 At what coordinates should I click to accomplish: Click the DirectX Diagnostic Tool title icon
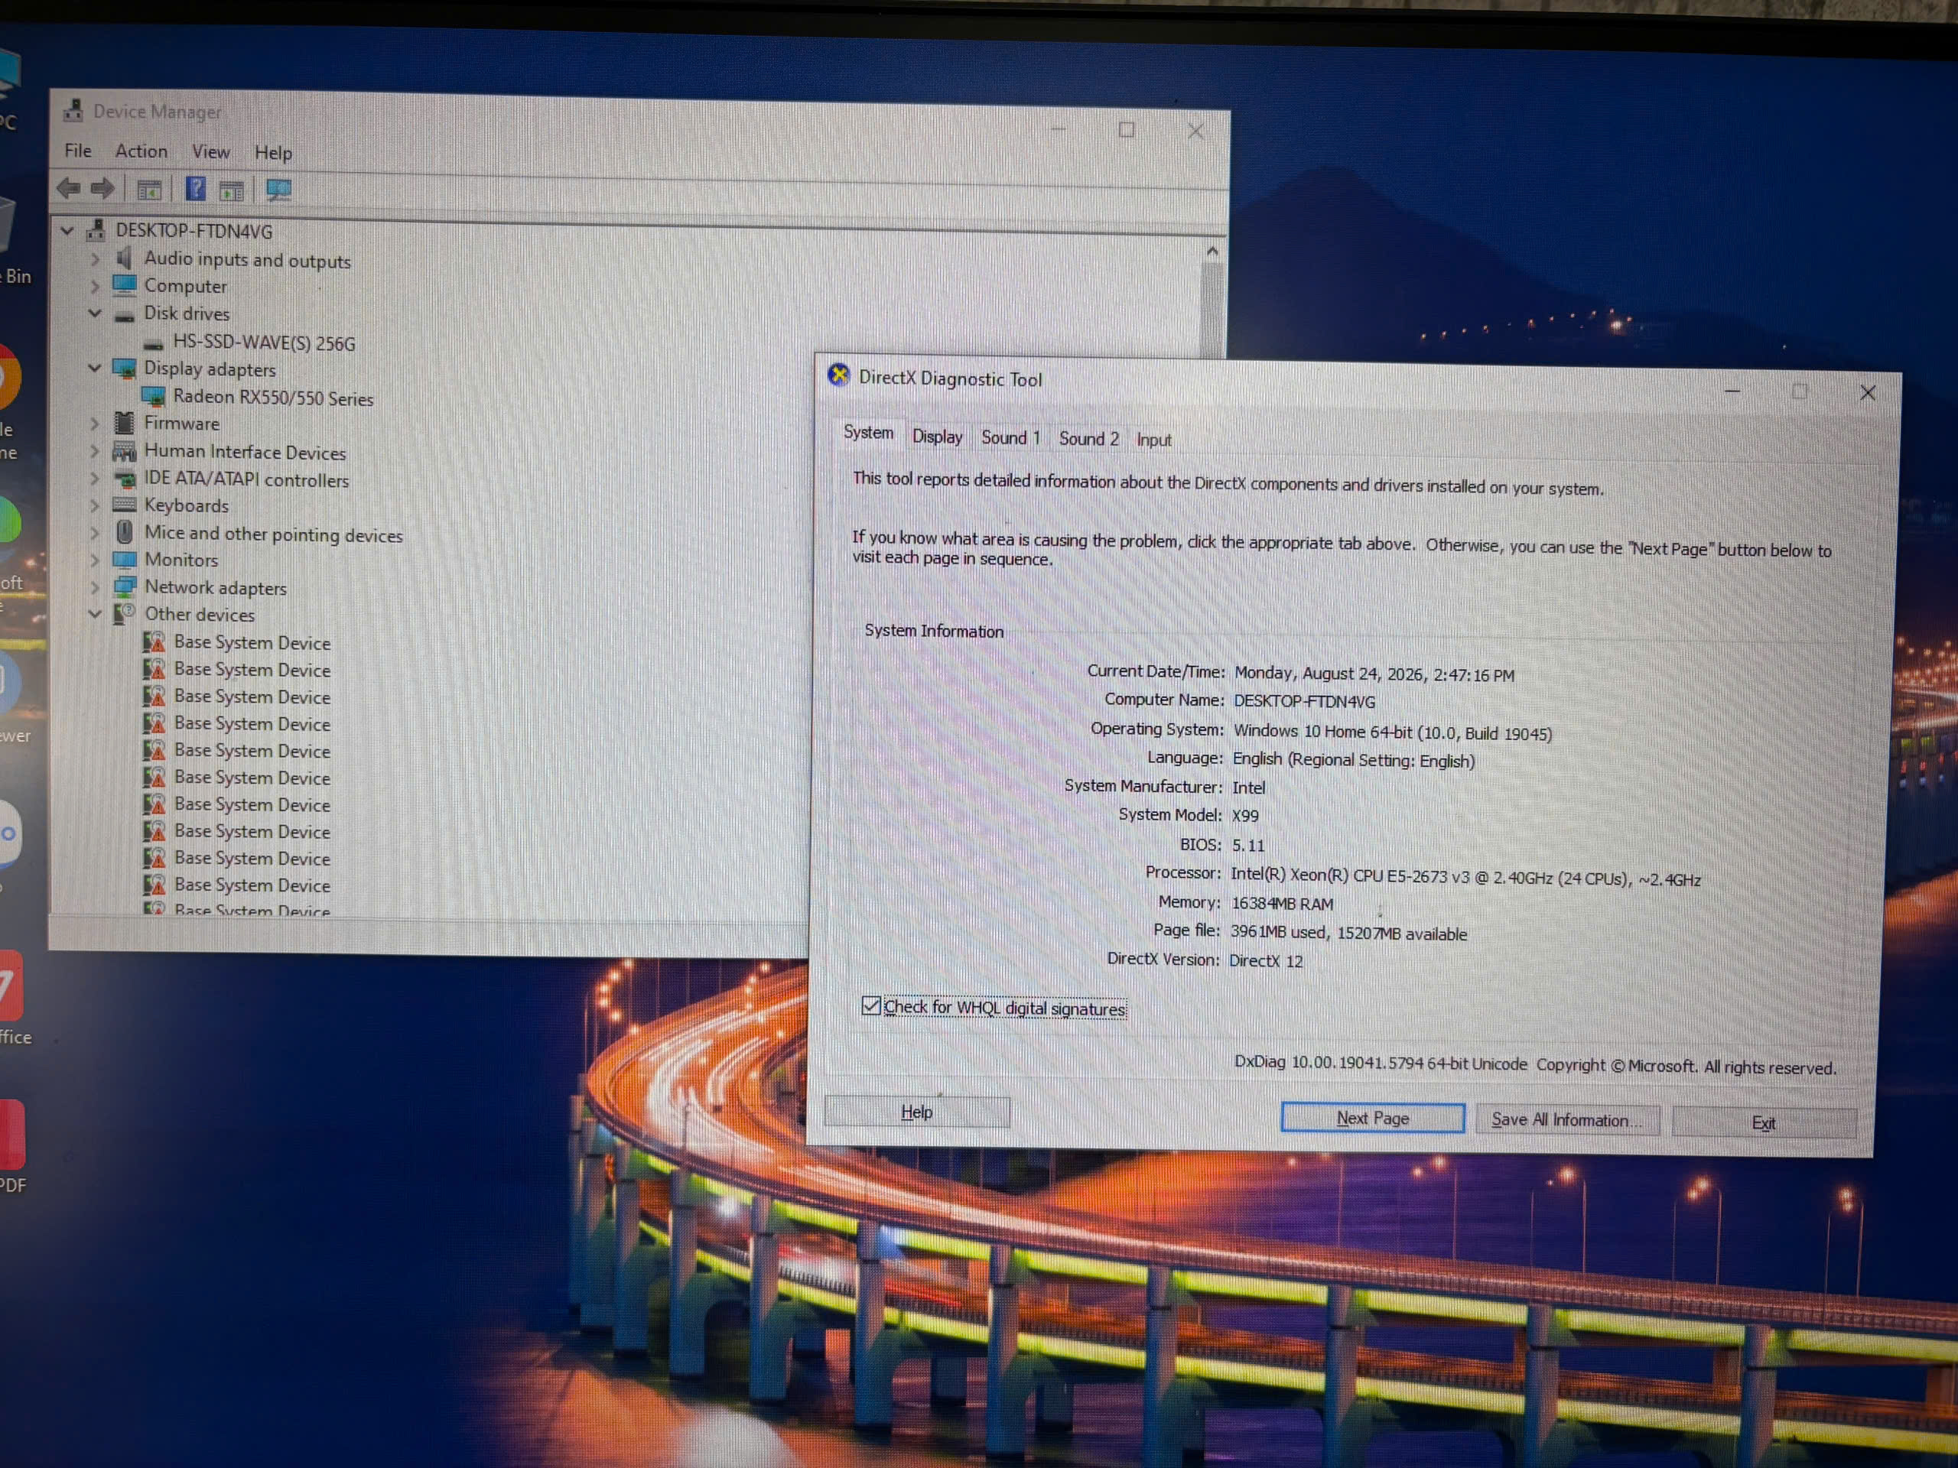[838, 375]
